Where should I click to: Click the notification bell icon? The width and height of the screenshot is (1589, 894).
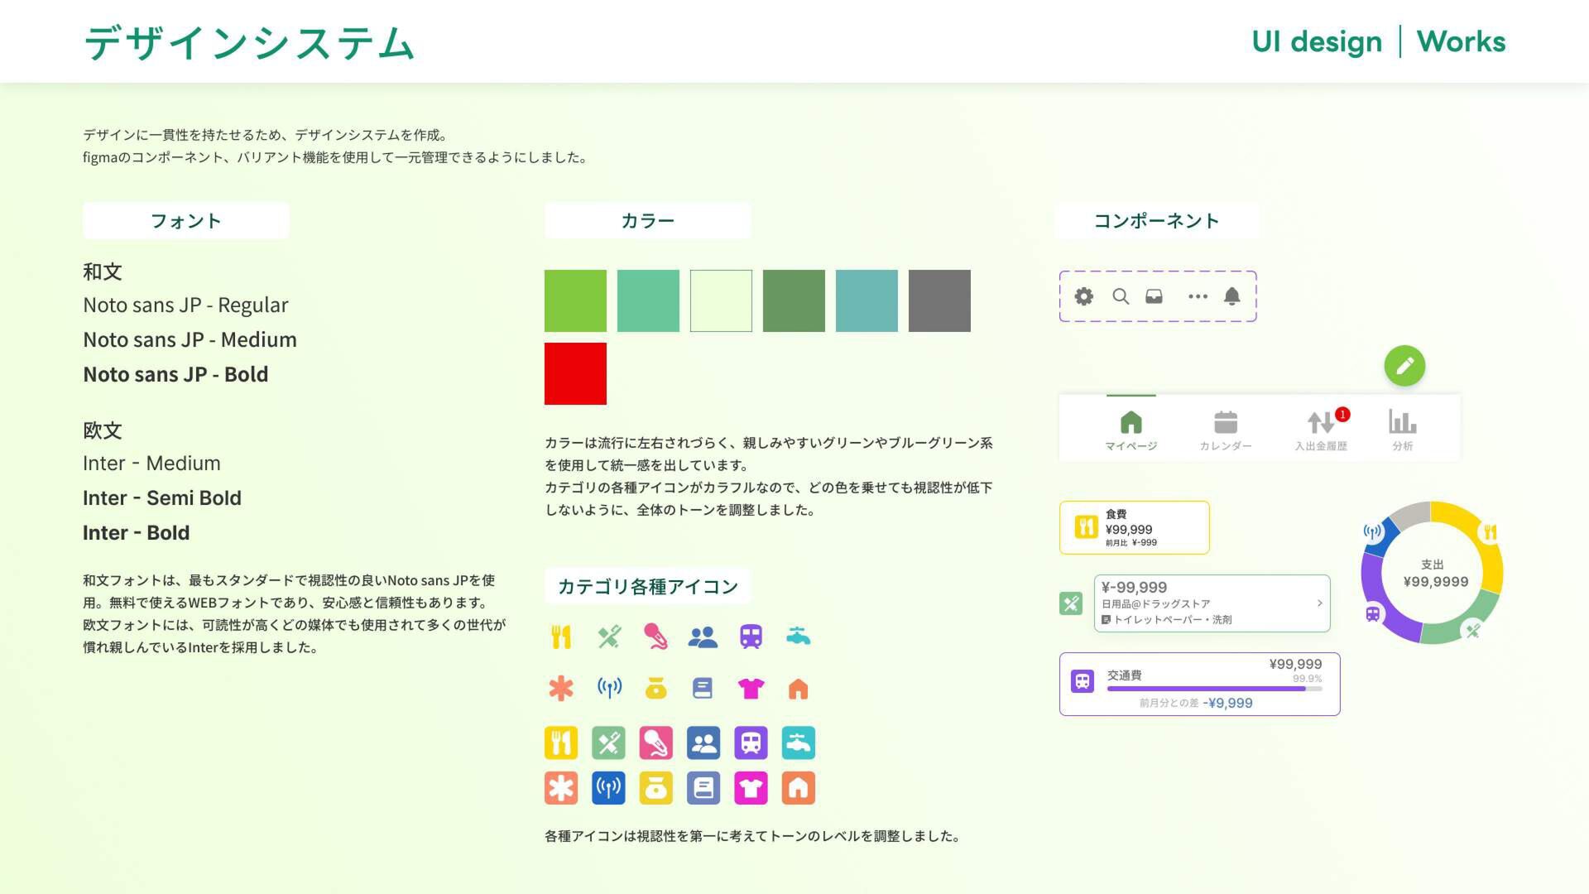[1232, 296]
